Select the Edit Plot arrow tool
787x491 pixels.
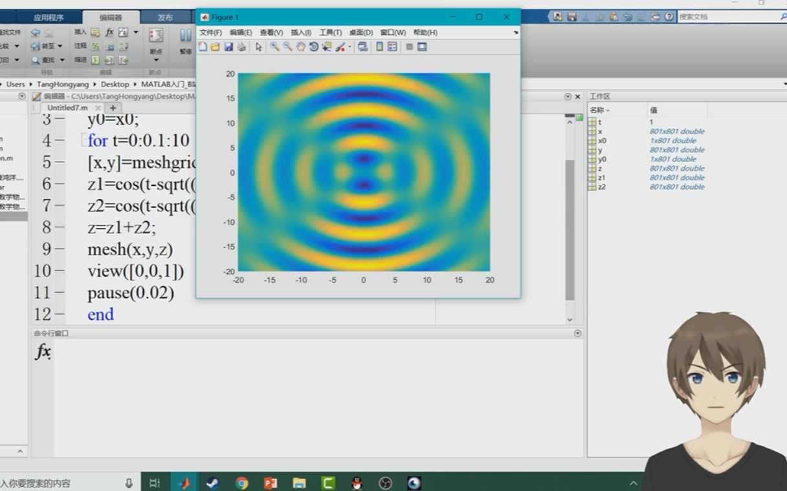click(258, 47)
